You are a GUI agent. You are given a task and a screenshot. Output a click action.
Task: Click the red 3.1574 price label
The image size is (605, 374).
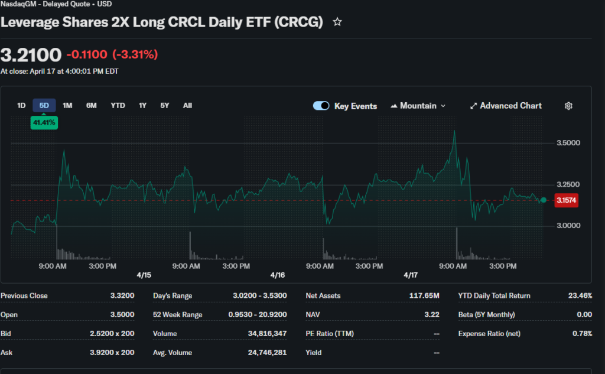point(566,200)
